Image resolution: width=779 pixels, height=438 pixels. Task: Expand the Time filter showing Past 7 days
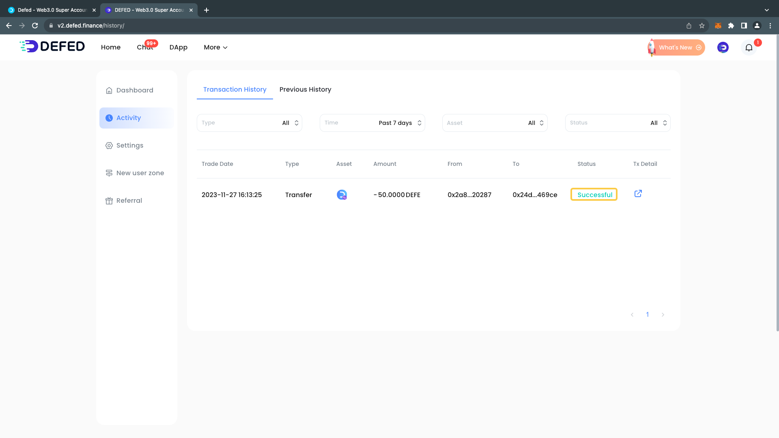pos(372,123)
